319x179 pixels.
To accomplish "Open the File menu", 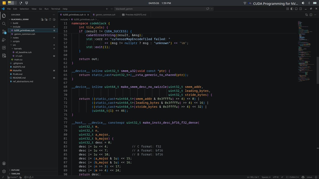I will (x=9, y=9).
